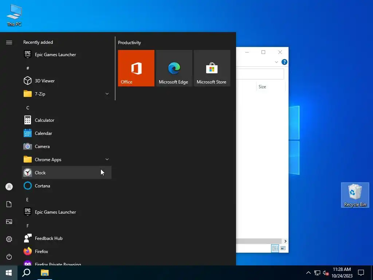
Task: Open the Microsoft Store tile
Action: point(212,68)
